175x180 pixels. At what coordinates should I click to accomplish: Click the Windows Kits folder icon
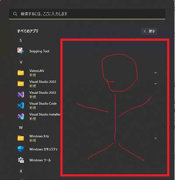coord(21,138)
